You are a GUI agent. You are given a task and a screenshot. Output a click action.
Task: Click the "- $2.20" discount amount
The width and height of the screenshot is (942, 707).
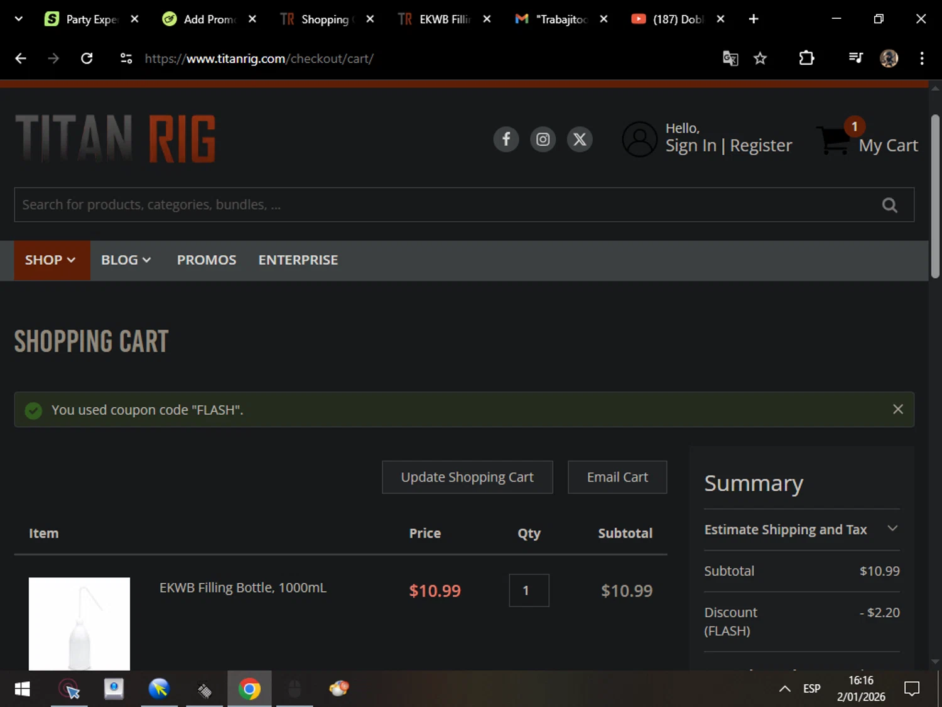[879, 612]
